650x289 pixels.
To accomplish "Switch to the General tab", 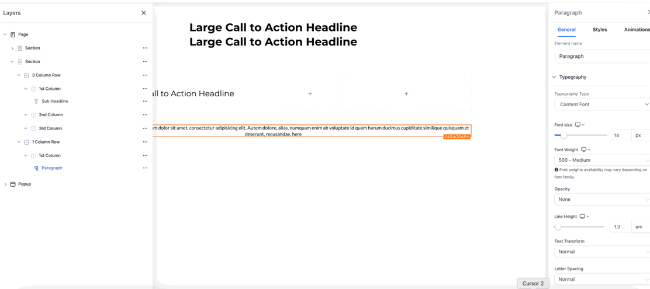I will click(566, 30).
